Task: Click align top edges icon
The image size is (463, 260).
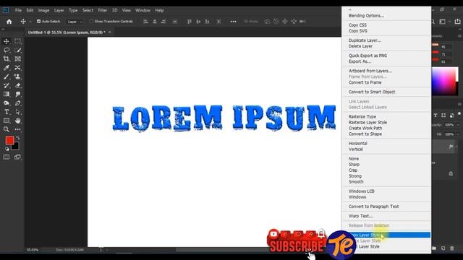Action: [x=190, y=22]
